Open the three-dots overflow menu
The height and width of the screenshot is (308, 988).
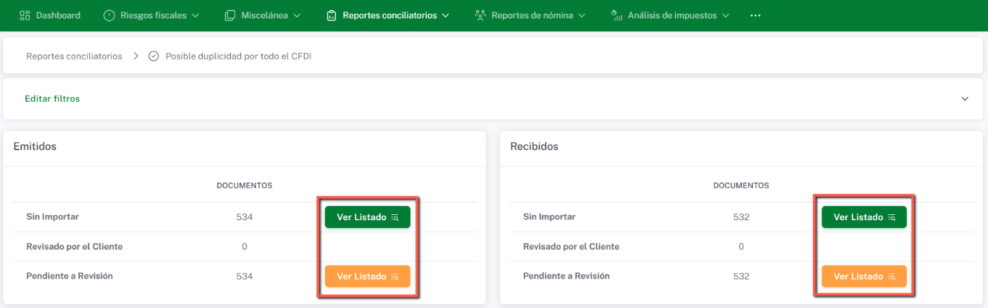tap(755, 15)
